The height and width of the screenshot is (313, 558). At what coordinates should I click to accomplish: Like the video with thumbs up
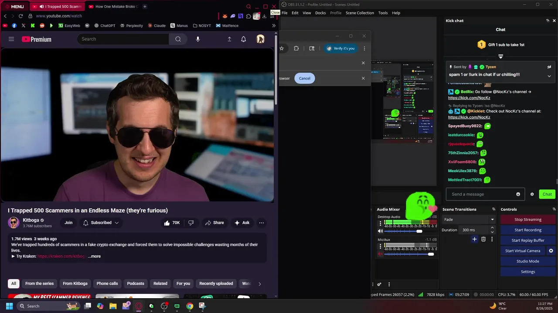(171, 223)
